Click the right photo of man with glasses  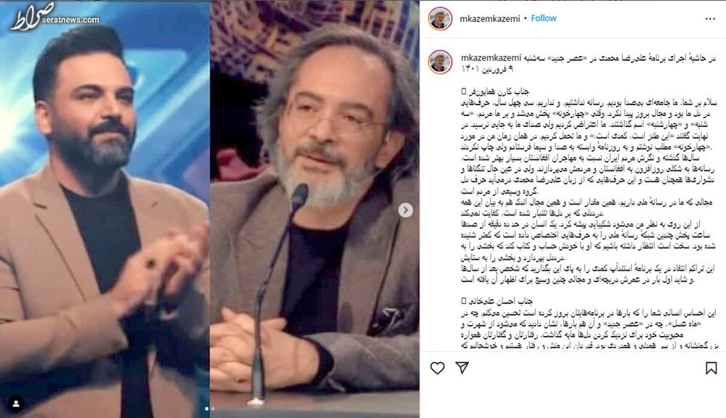click(x=315, y=209)
